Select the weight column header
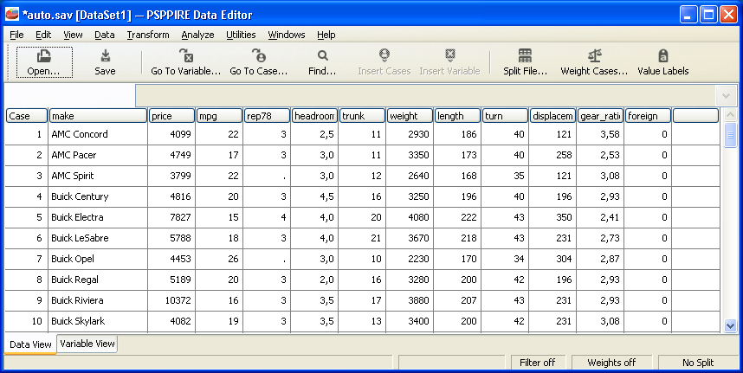743x373 pixels. [410, 116]
